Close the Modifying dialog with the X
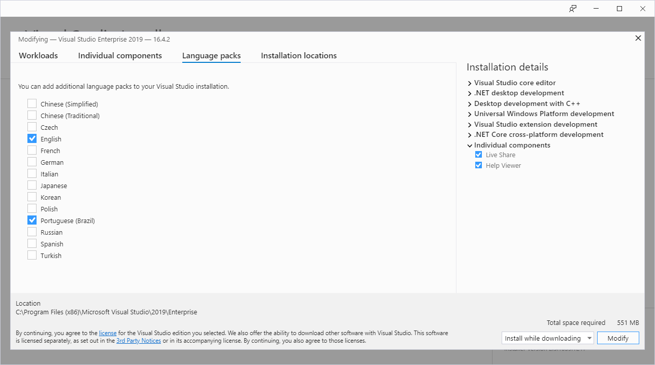655x365 pixels. pos(638,38)
